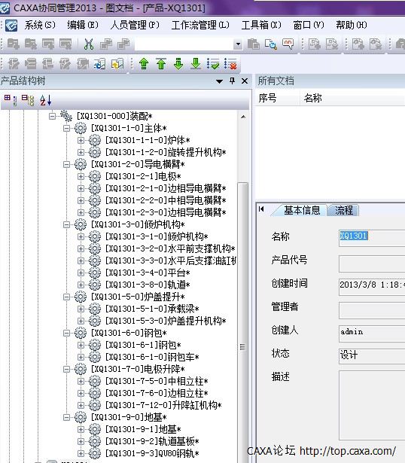Click the checklist icon with green checkmark
The width and height of the screenshot is (405, 463).
point(213,64)
